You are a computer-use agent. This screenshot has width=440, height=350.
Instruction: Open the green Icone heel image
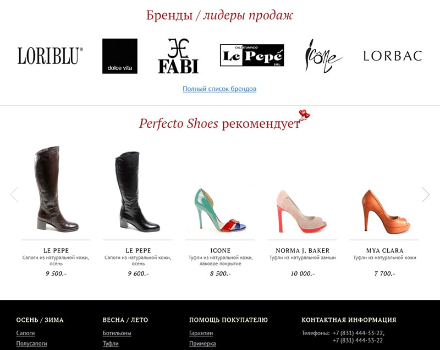click(x=219, y=210)
